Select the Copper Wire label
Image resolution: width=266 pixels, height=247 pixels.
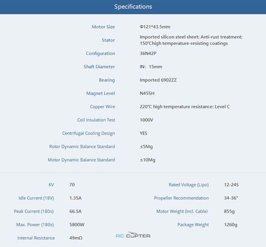[103, 107]
